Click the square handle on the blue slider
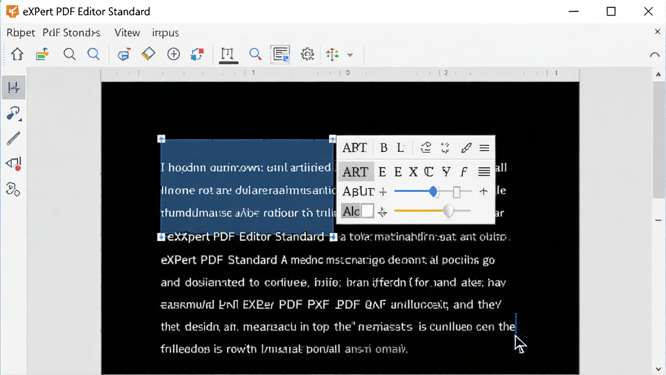Image resolution: width=666 pixels, height=375 pixels. click(457, 192)
